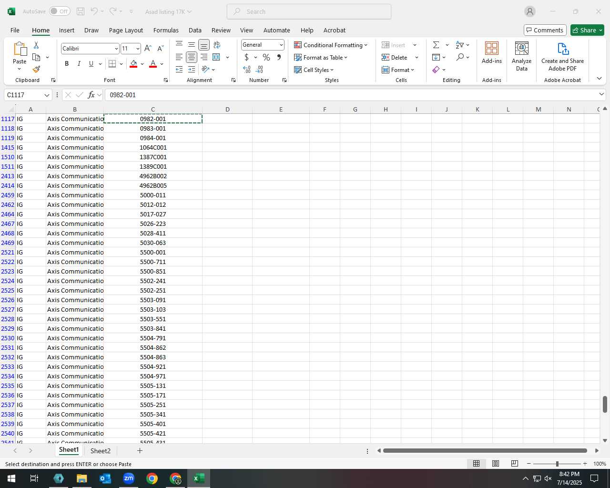Viewport: 610px width, 488px height.
Task: Click Insert Function fx icon
Action: pos(91,95)
